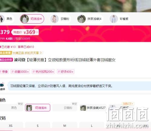Open the 收藏3000+ tag
The height and width of the screenshot is (131, 151).
20,72
